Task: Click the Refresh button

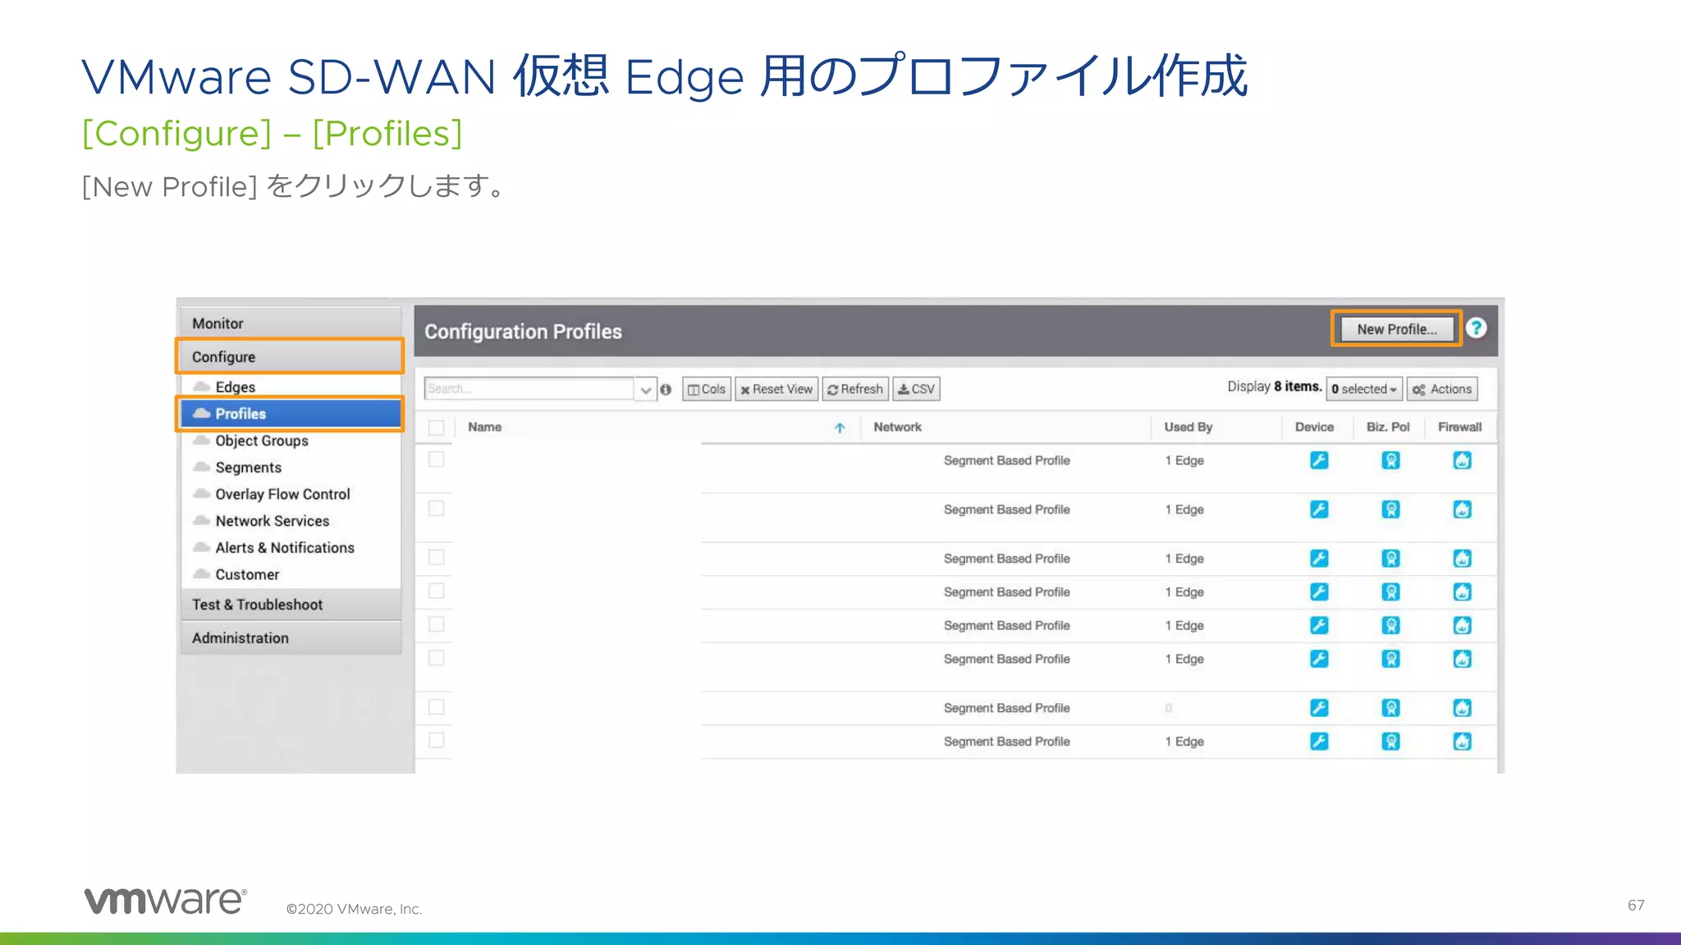Action: pyautogui.click(x=855, y=389)
